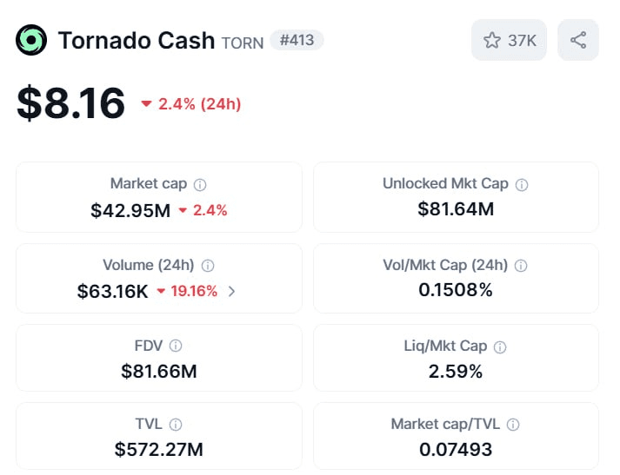
Task: Click the $8.16 price value
Action: click(x=71, y=104)
